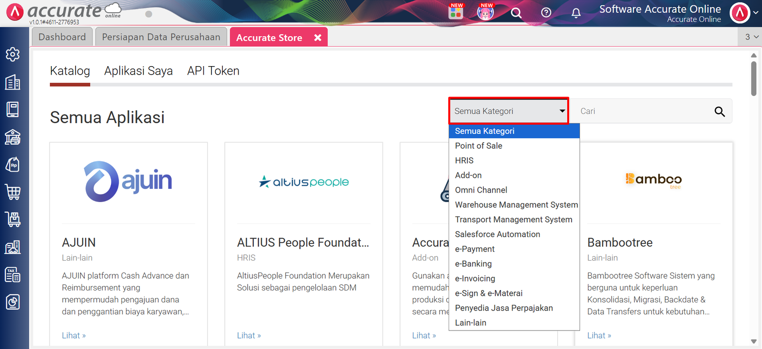Click the top bar magnifier search icon
The width and height of the screenshot is (762, 349).
coord(516,13)
